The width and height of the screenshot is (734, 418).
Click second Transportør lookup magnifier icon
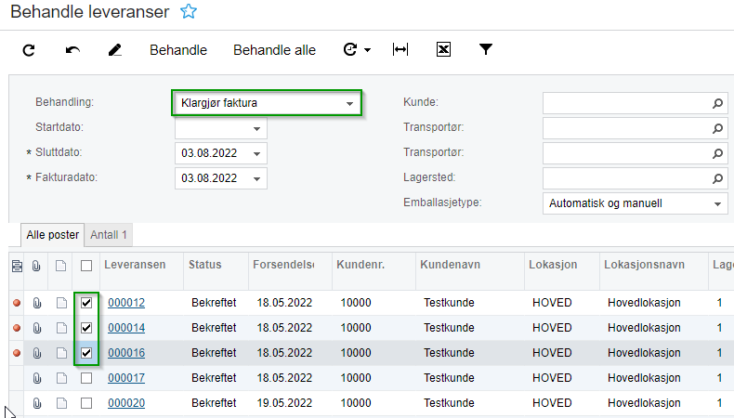717,153
